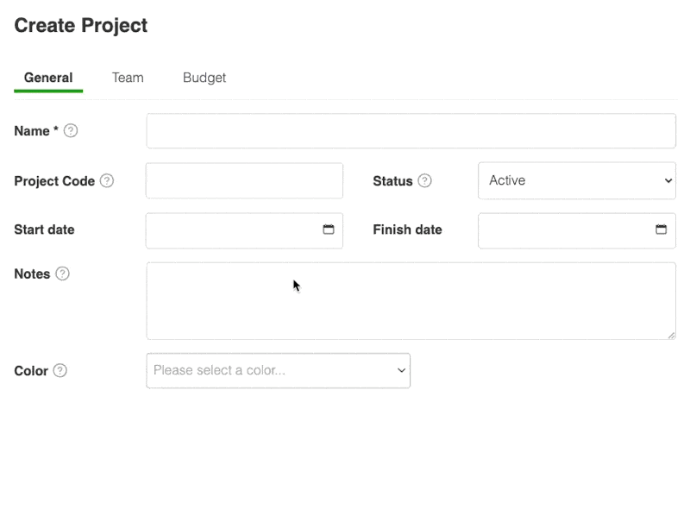Image resolution: width=690 pixels, height=516 pixels.
Task: Click the help icon next to Name
Action: pyautogui.click(x=71, y=130)
